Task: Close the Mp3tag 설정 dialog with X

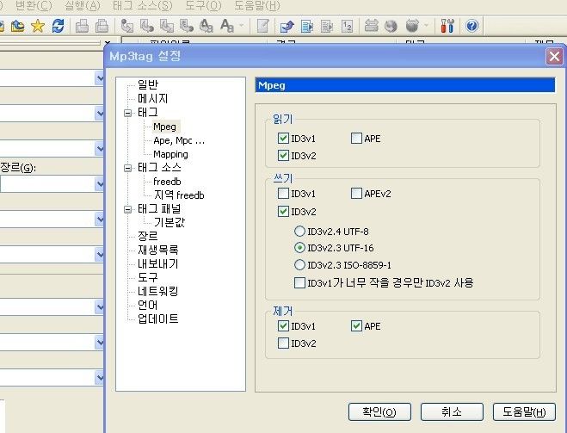Action: click(x=554, y=57)
